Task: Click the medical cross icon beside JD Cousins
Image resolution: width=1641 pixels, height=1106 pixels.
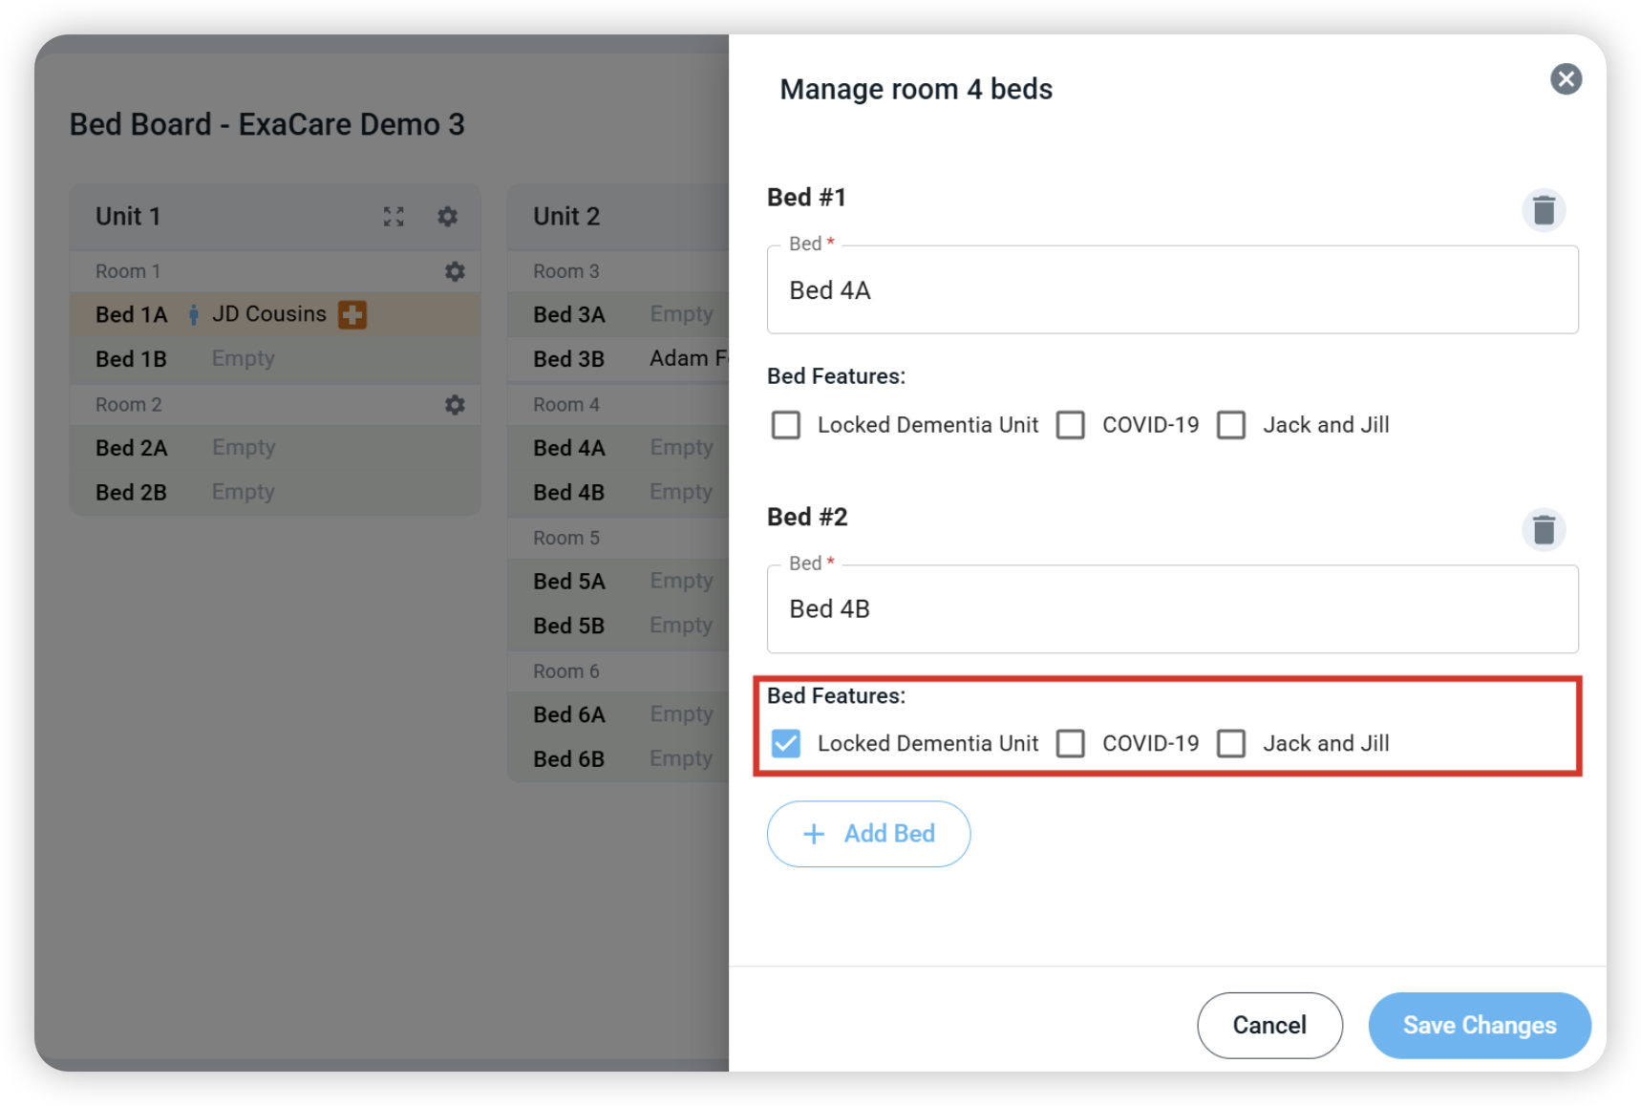Action: tap(352, 314)
